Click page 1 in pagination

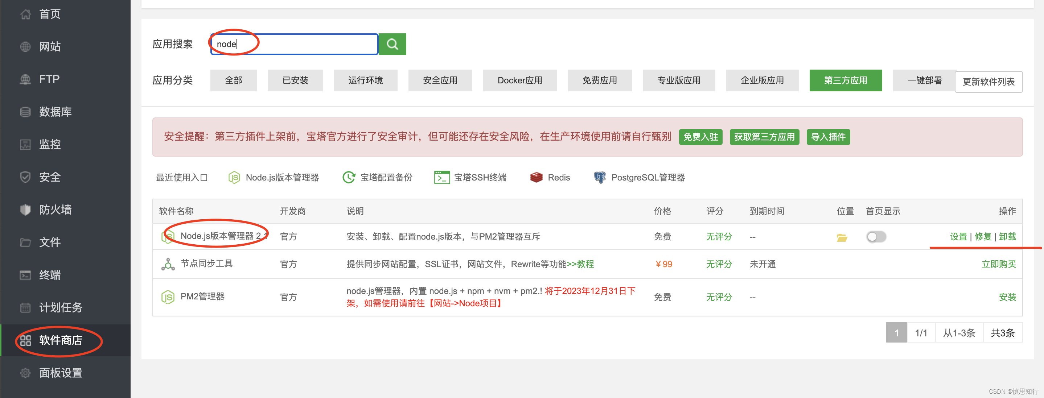(x=896, y=333)
